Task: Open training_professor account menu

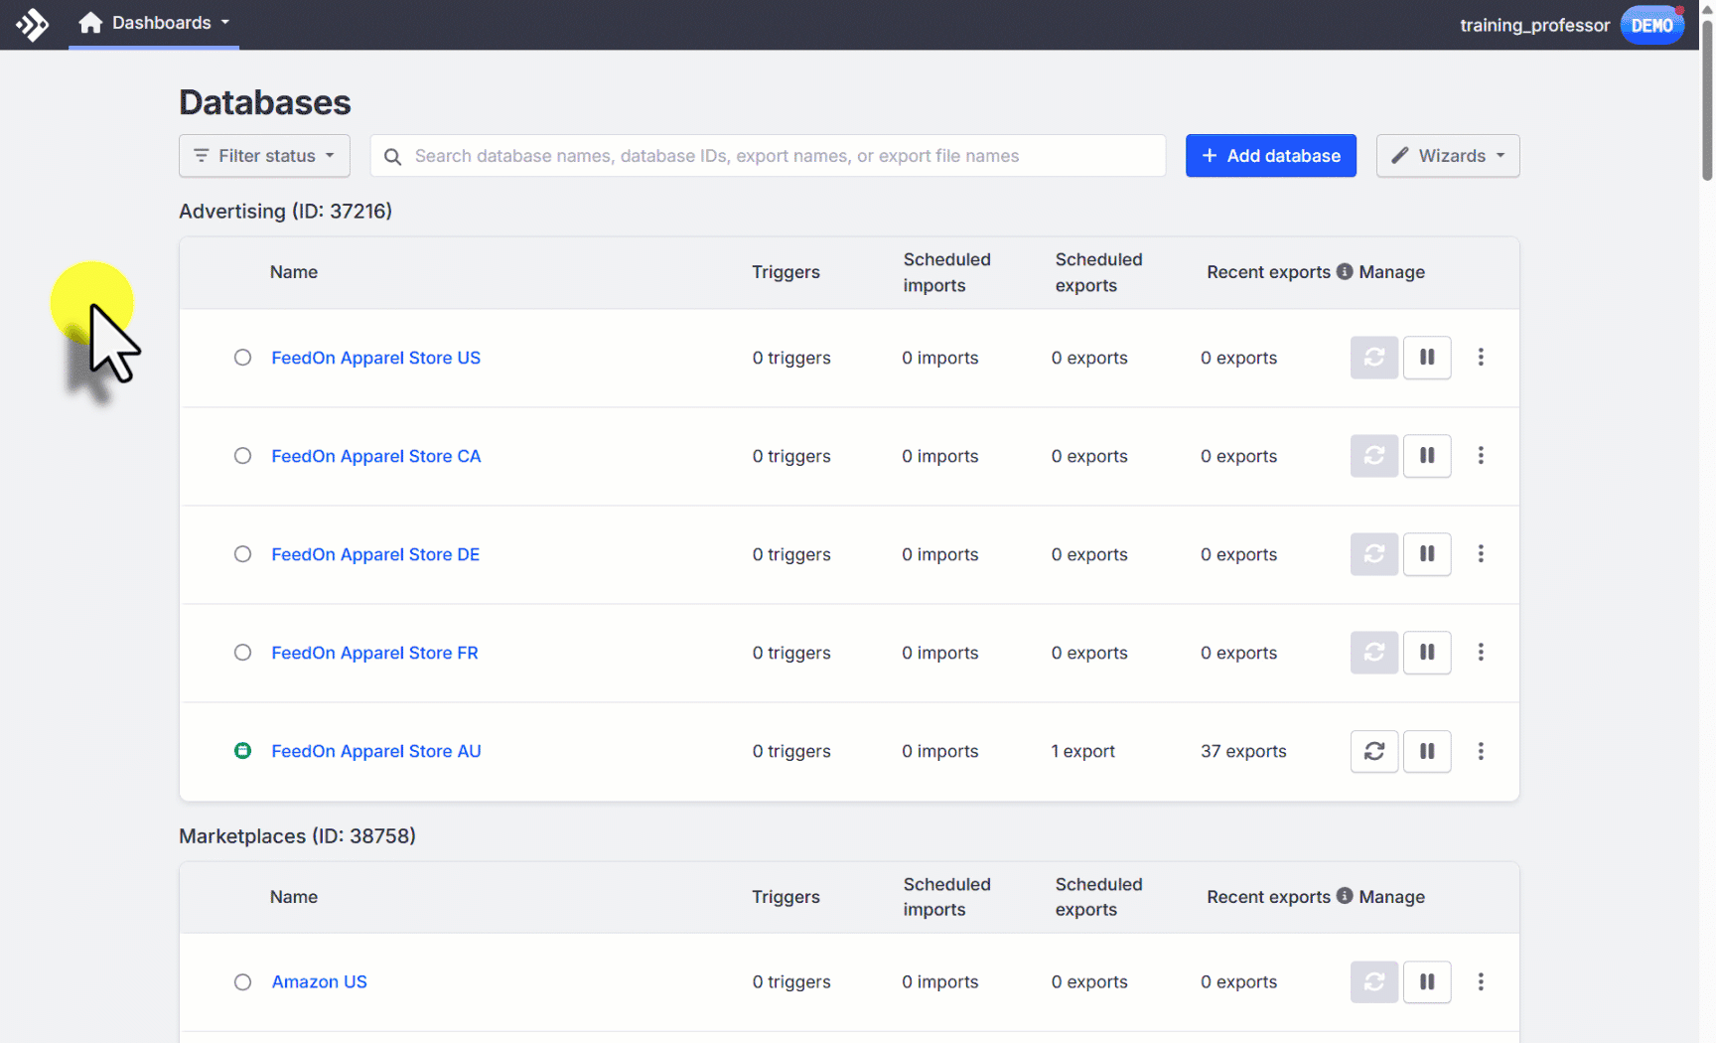Action: [1534, 25]
